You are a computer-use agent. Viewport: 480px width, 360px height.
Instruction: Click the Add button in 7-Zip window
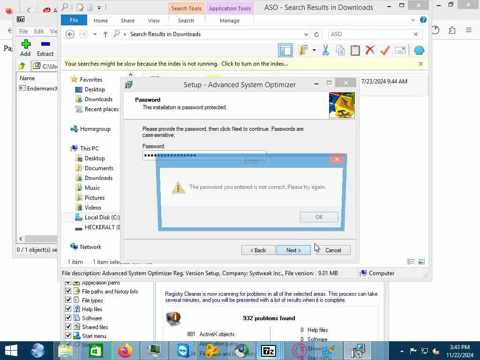click(x=25, y=48)
